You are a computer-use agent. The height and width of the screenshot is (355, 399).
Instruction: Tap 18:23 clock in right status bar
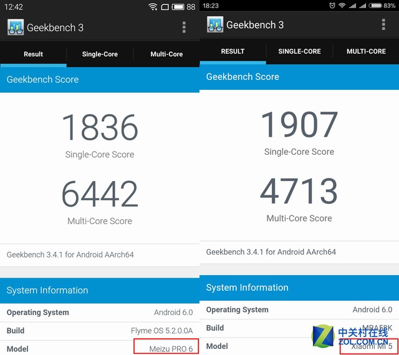(x=211, y=6)
